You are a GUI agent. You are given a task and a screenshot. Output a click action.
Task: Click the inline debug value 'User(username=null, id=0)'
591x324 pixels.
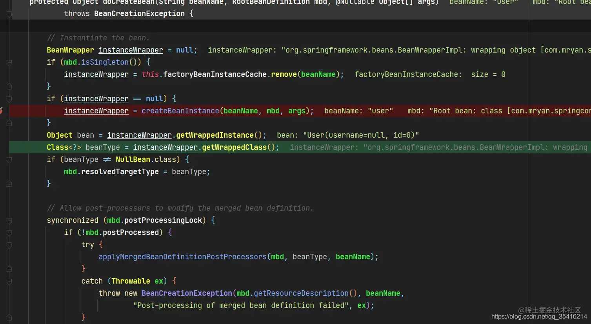click(361, 135)
